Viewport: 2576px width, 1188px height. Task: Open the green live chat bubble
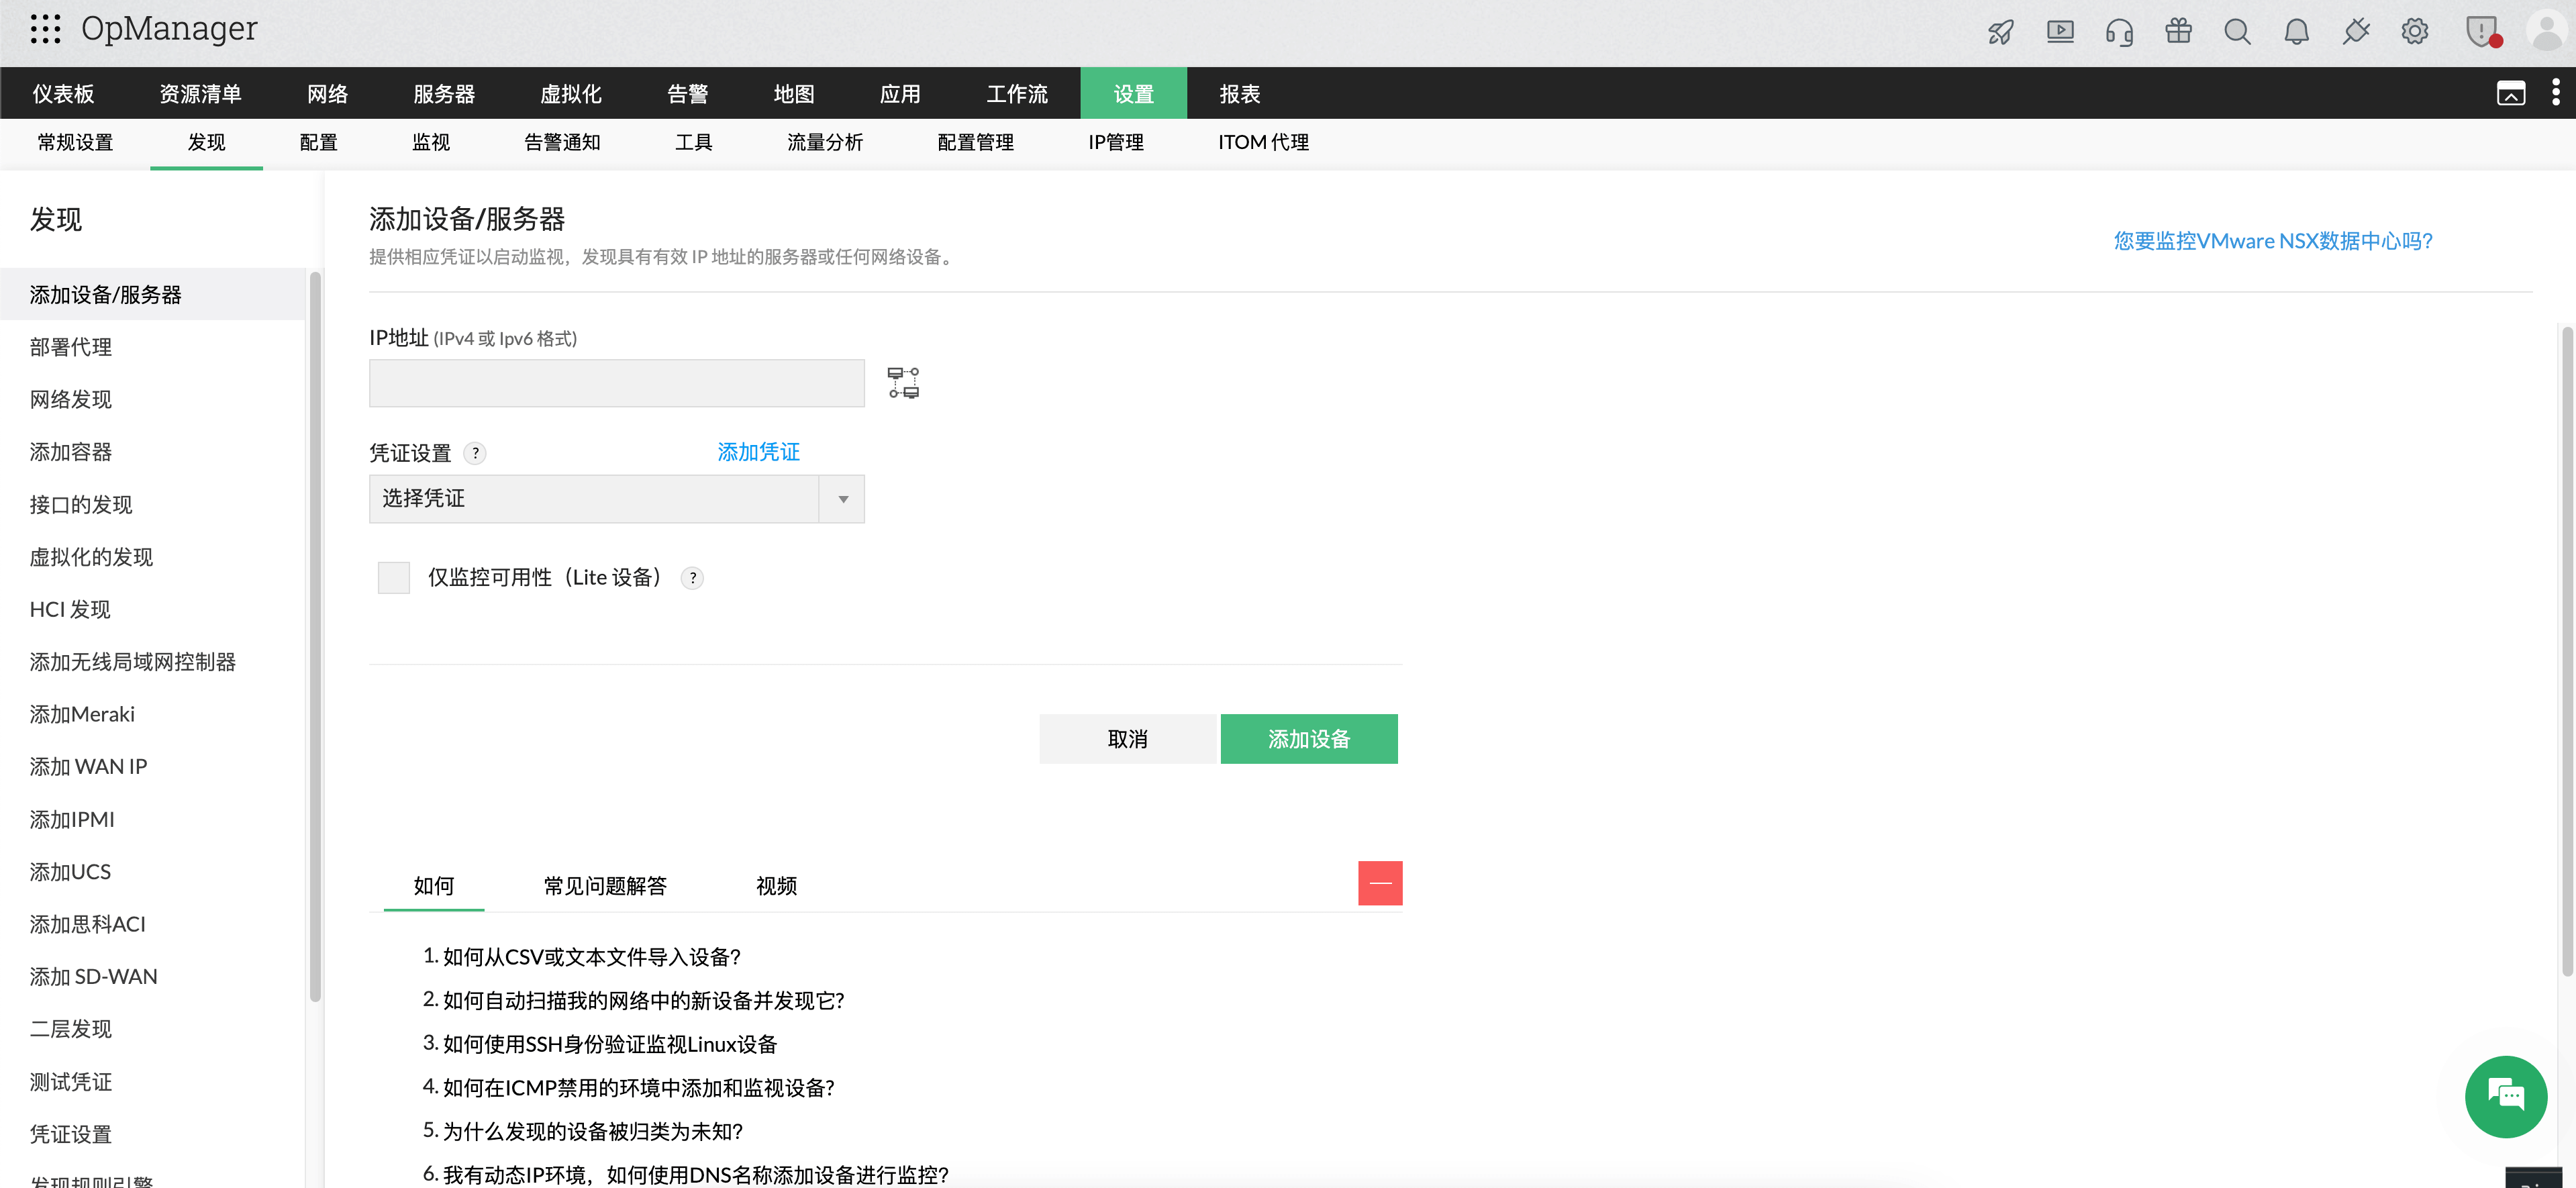[2505, 1096]
